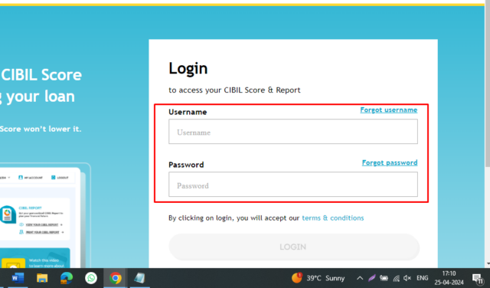Click the 'Score won't lower it.' text
This screenshot has height=288, width=490.
coord(41,129)
